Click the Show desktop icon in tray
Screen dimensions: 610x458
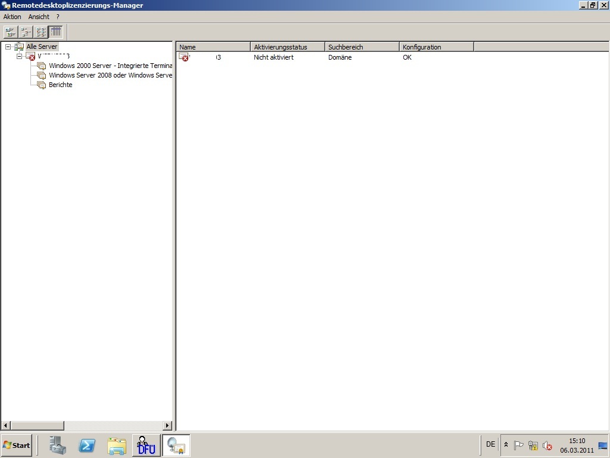tap(603, 445)
